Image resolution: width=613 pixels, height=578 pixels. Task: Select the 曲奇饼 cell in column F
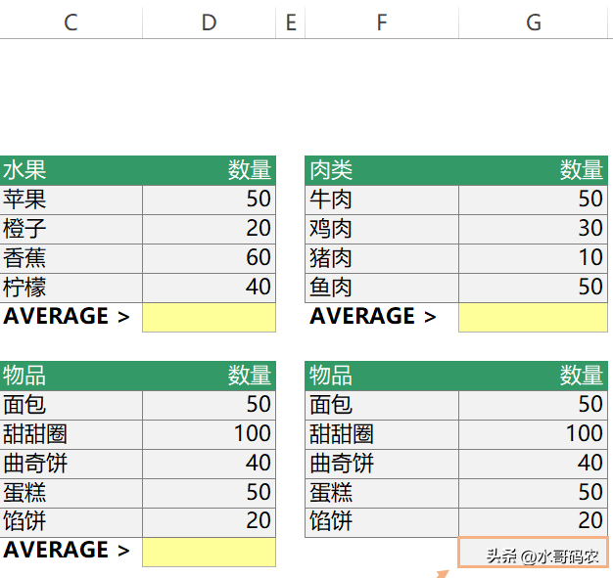382,464
